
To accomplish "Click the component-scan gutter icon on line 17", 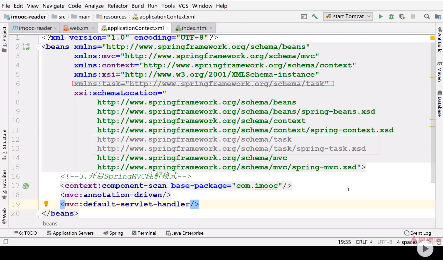I will tap(26, 186).
